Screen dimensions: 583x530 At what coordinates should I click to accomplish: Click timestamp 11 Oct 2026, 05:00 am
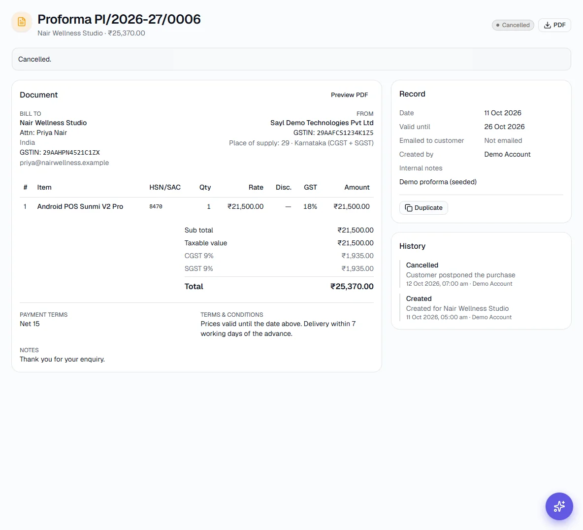coord(436,317)
